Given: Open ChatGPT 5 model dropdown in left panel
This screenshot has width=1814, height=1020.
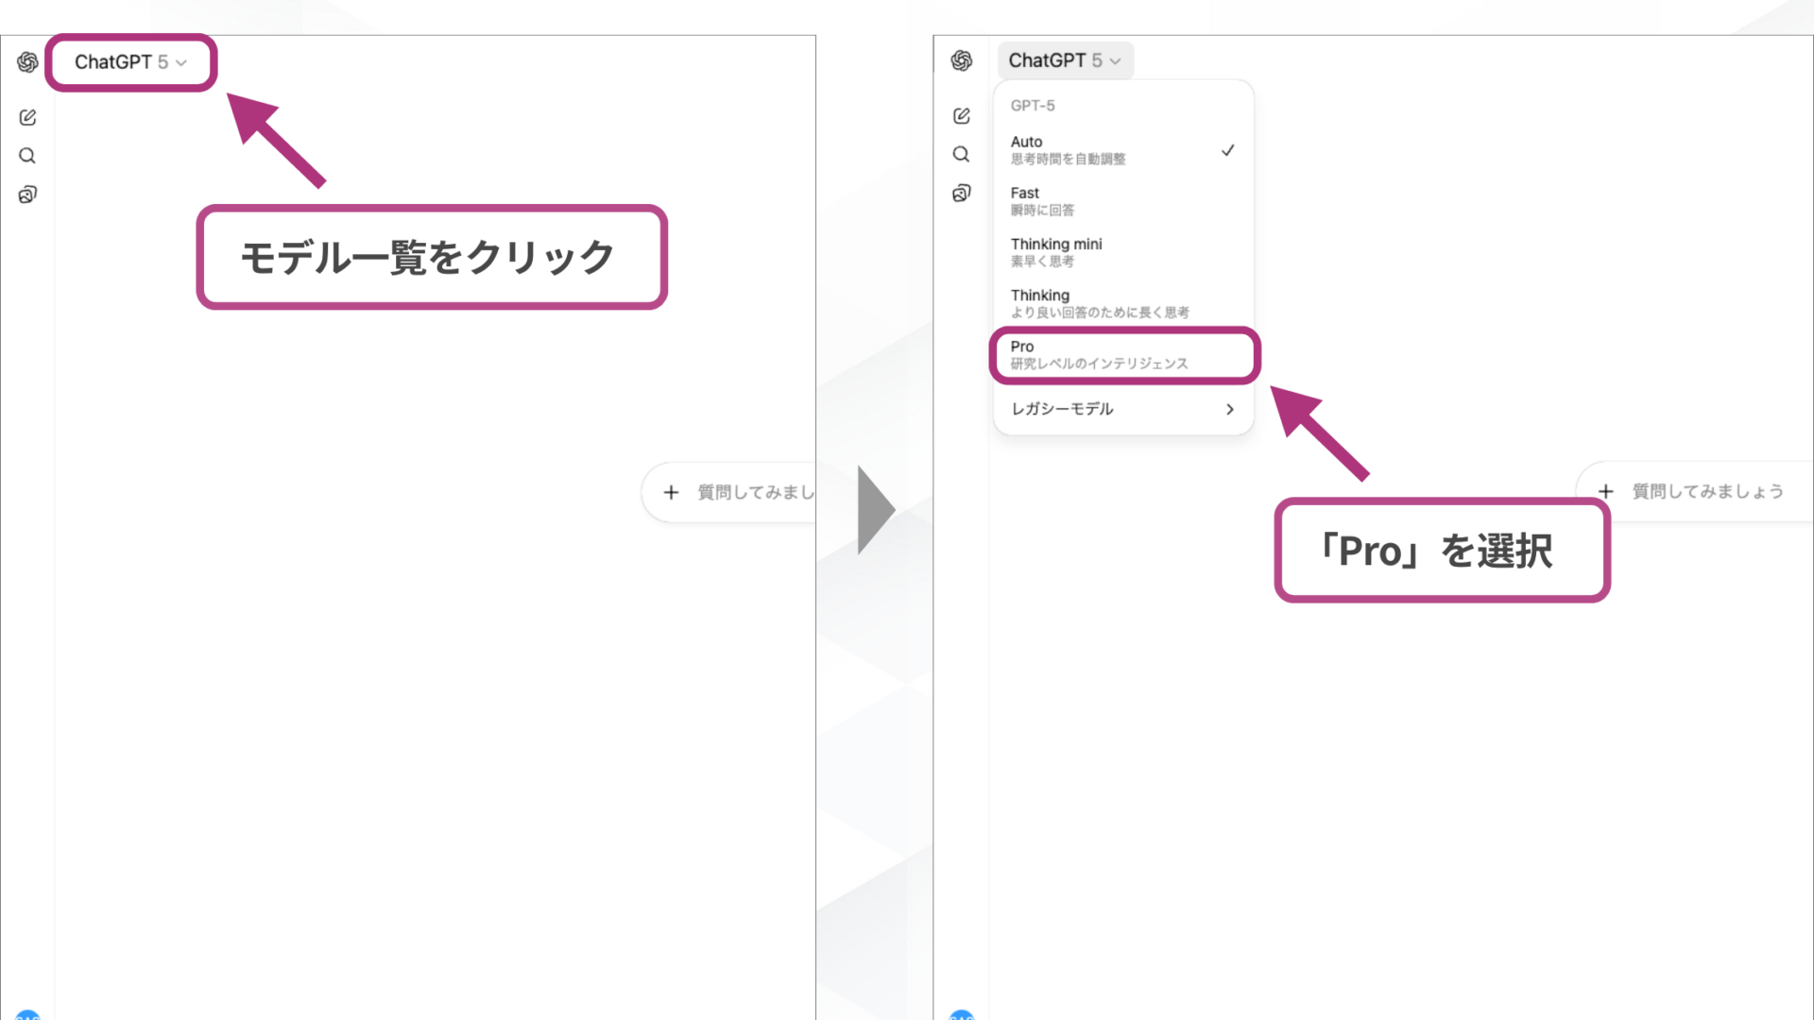Looking at the screenshot, I should point(130,62).
